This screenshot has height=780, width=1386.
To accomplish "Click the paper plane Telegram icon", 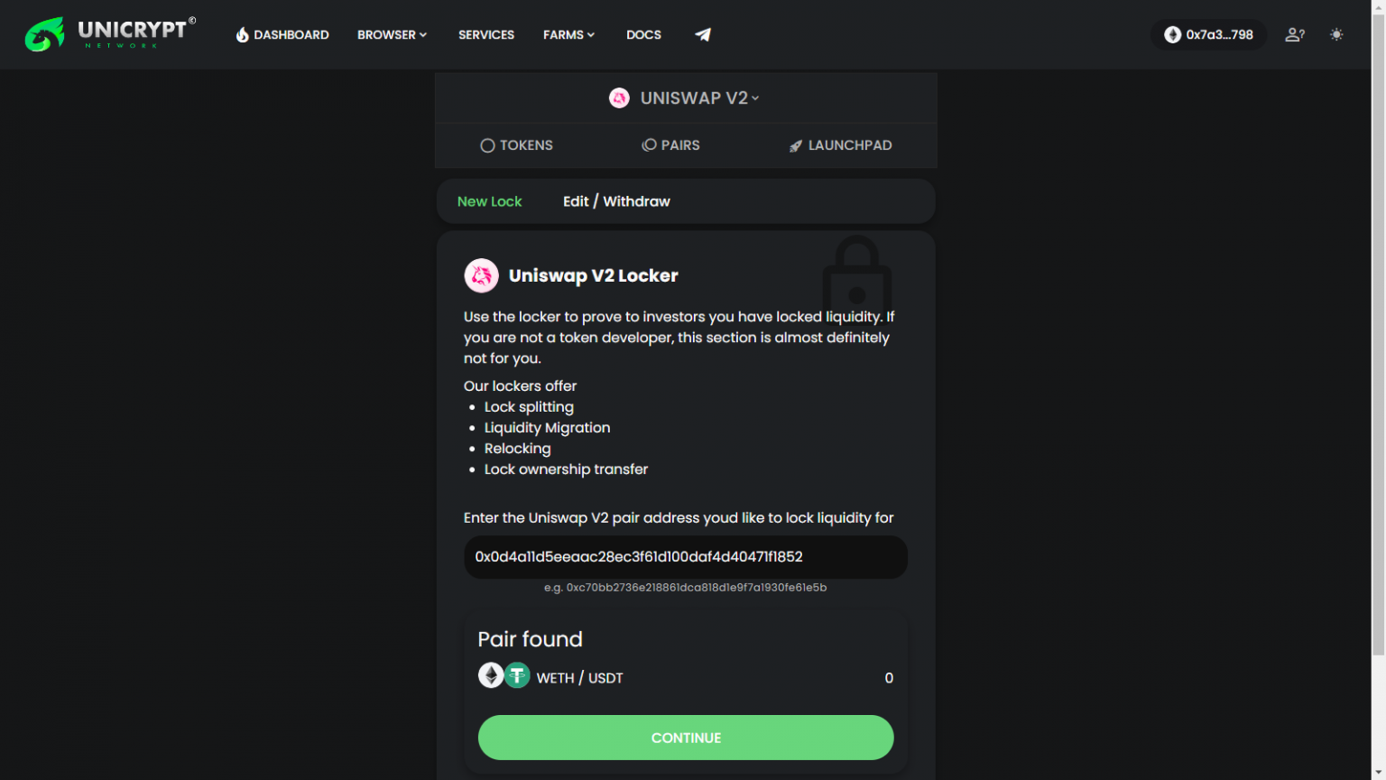I will pyautogui.click(x=703, y=34).
